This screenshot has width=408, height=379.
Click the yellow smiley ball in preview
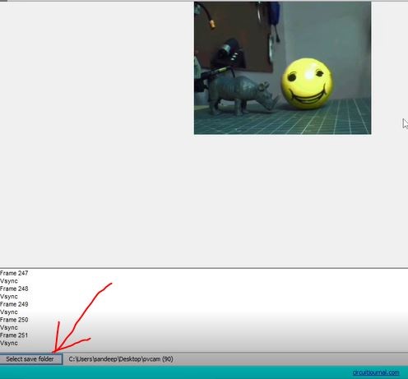pos(308,84)
